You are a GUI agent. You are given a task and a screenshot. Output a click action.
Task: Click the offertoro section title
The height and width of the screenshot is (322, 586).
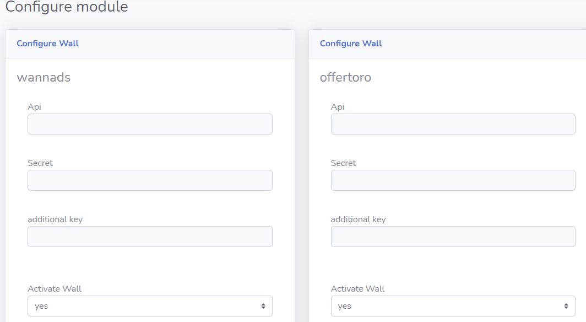[345, 77]
